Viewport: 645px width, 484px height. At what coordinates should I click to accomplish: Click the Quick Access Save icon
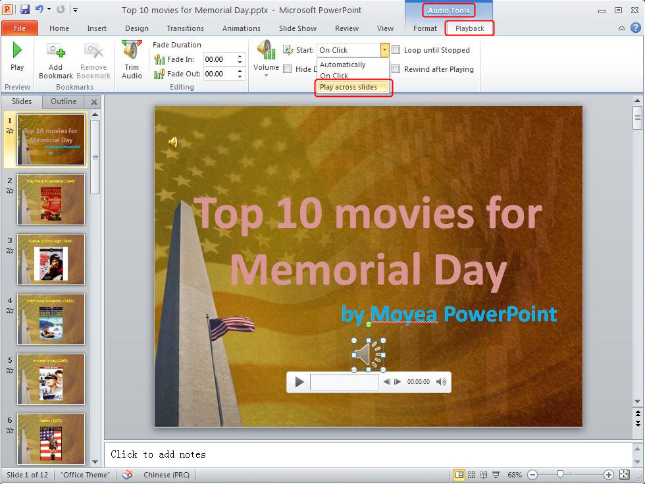coord(24,7)
